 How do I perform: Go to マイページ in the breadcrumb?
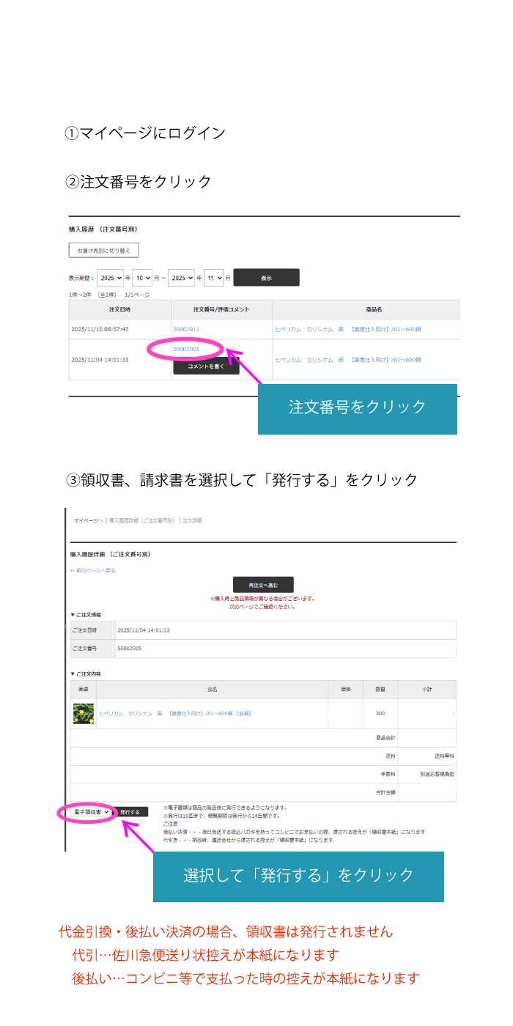point(86,520)
